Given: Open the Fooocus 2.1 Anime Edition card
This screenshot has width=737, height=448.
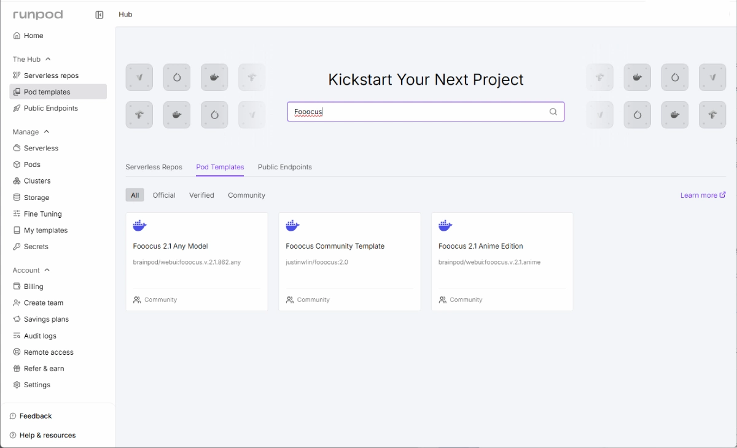Looking at the screenshot, I should tap(502, 261).
